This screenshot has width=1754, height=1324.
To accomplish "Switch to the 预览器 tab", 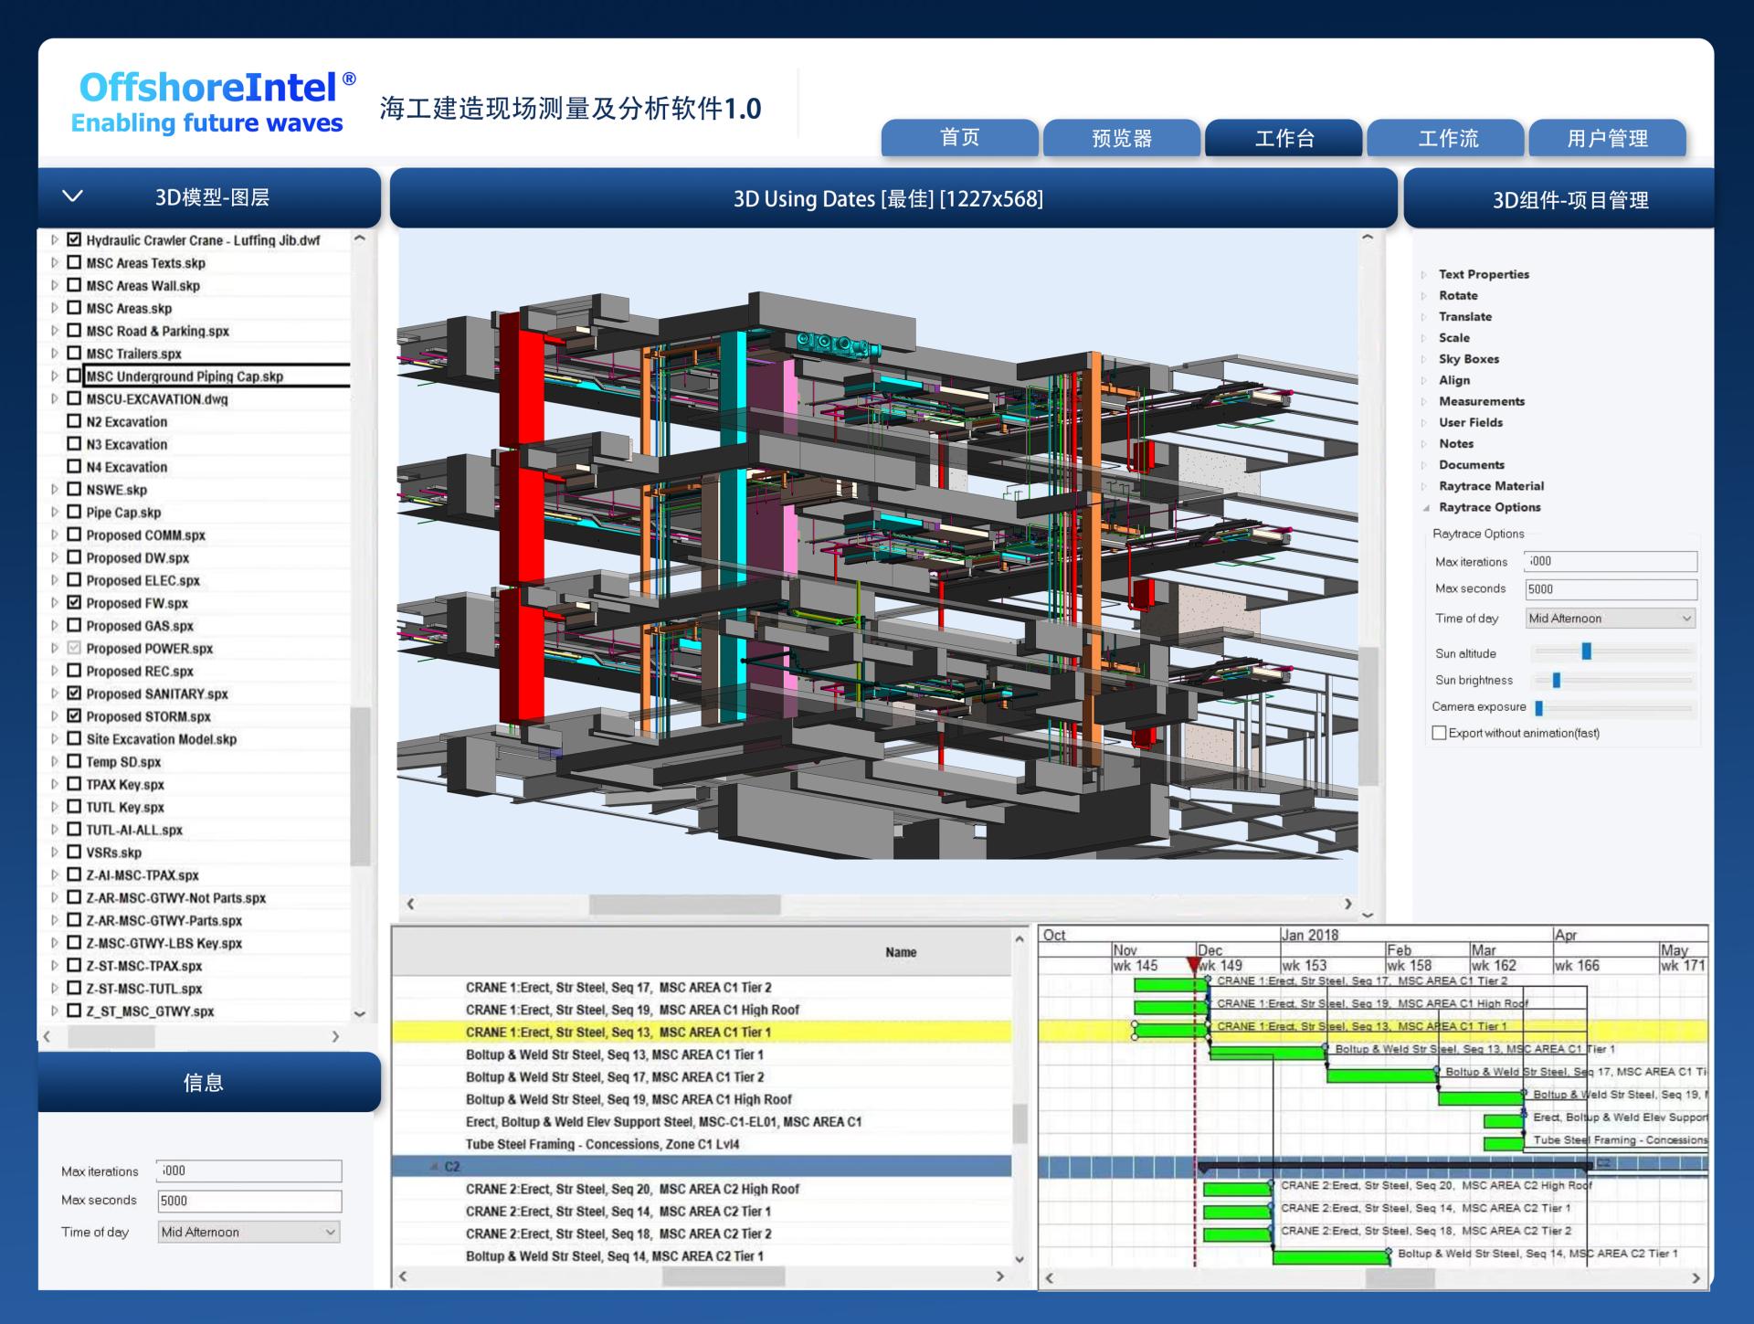I will click(x=1122, y=138).
